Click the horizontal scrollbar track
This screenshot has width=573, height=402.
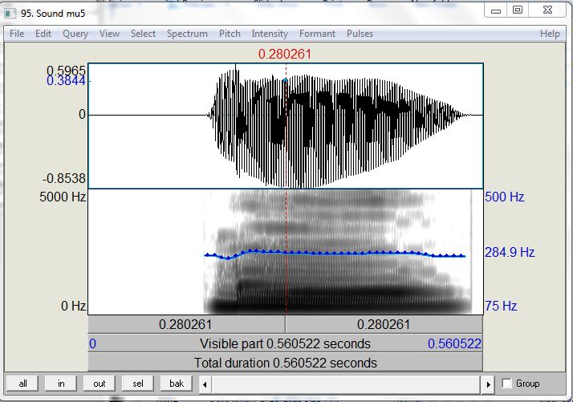pos(347,384)
